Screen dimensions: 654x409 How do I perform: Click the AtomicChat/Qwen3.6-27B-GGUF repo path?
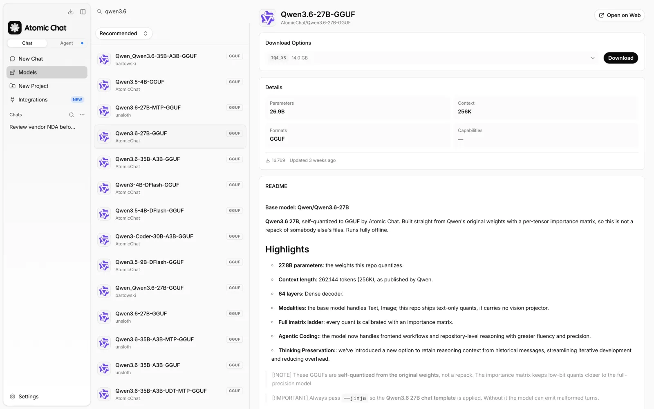point(316,23)
